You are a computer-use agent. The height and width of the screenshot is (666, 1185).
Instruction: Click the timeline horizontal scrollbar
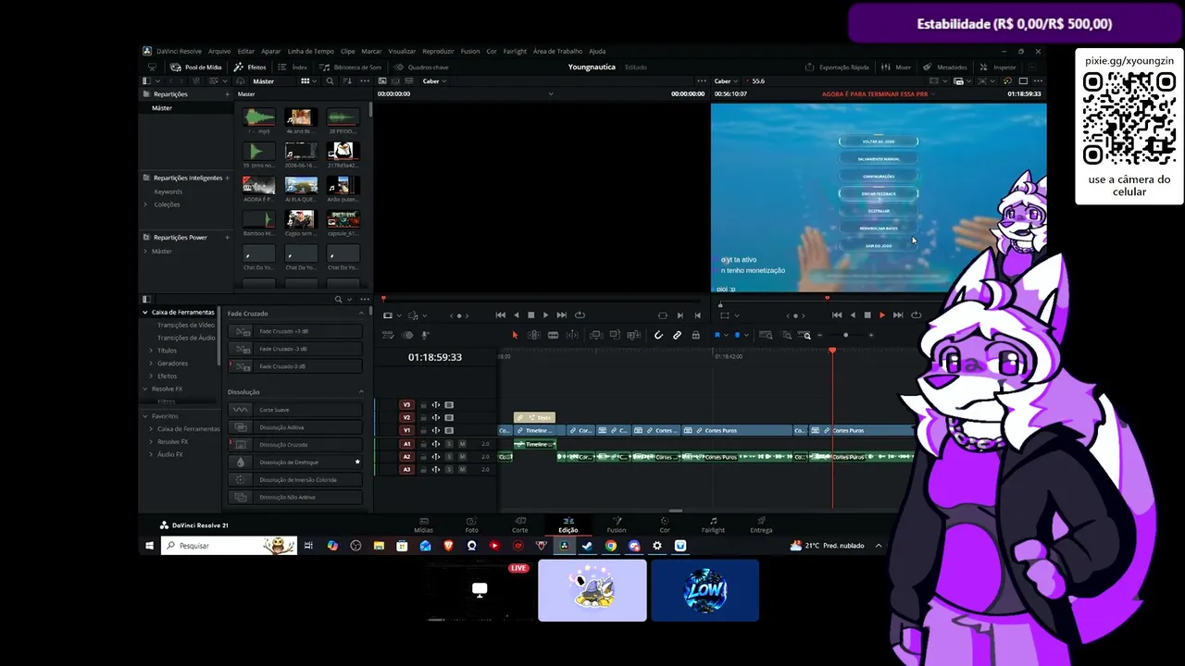pos(676,511)
